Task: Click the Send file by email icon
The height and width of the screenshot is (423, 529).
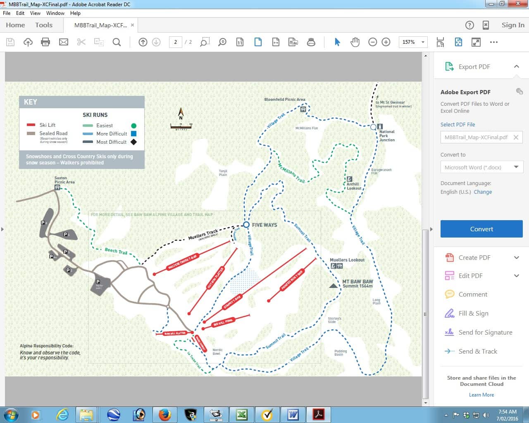Action: 64,42
